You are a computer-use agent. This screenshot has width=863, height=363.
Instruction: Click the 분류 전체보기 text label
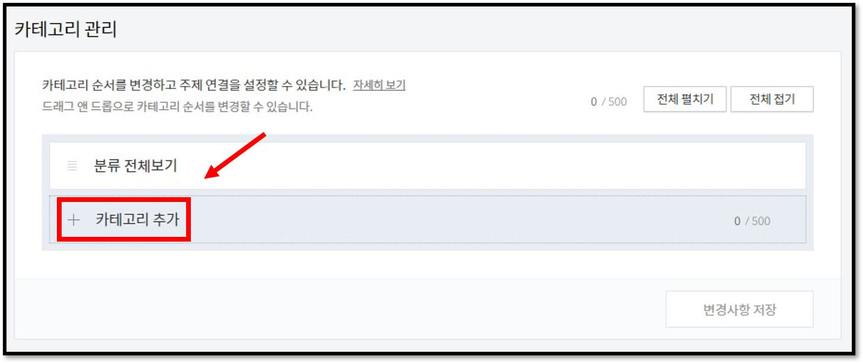pos(136,166)
